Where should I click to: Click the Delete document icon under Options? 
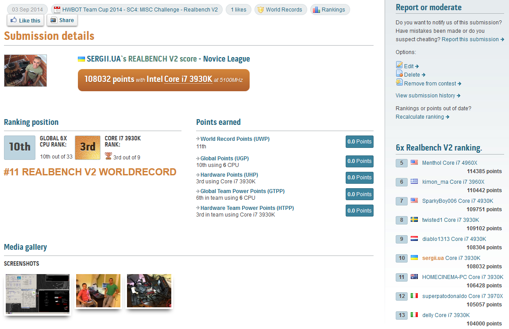399,74
